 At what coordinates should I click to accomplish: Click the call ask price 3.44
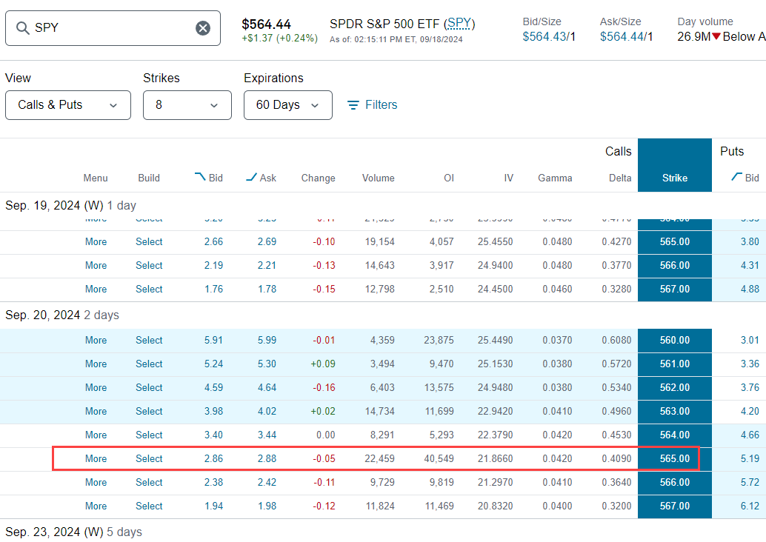coord(267,435)
